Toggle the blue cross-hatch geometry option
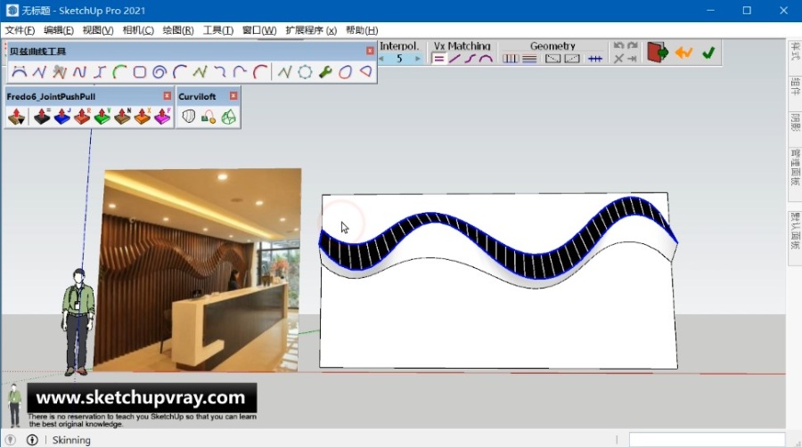802x447 pixels. tap(595, 59)
